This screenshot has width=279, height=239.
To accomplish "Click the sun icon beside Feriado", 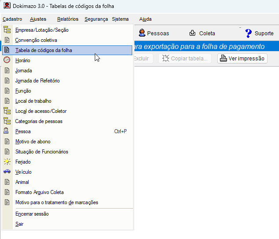I will 7,162.
